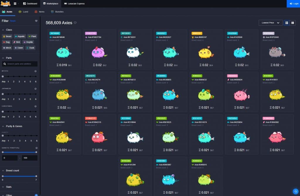Open the Lowest Price sort dropdown

[270, 23]
